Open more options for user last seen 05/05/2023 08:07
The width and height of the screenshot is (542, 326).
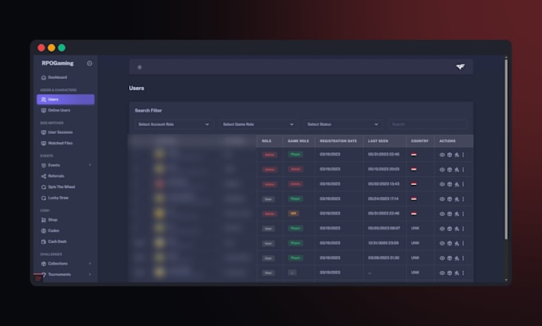tap(463, 229)
